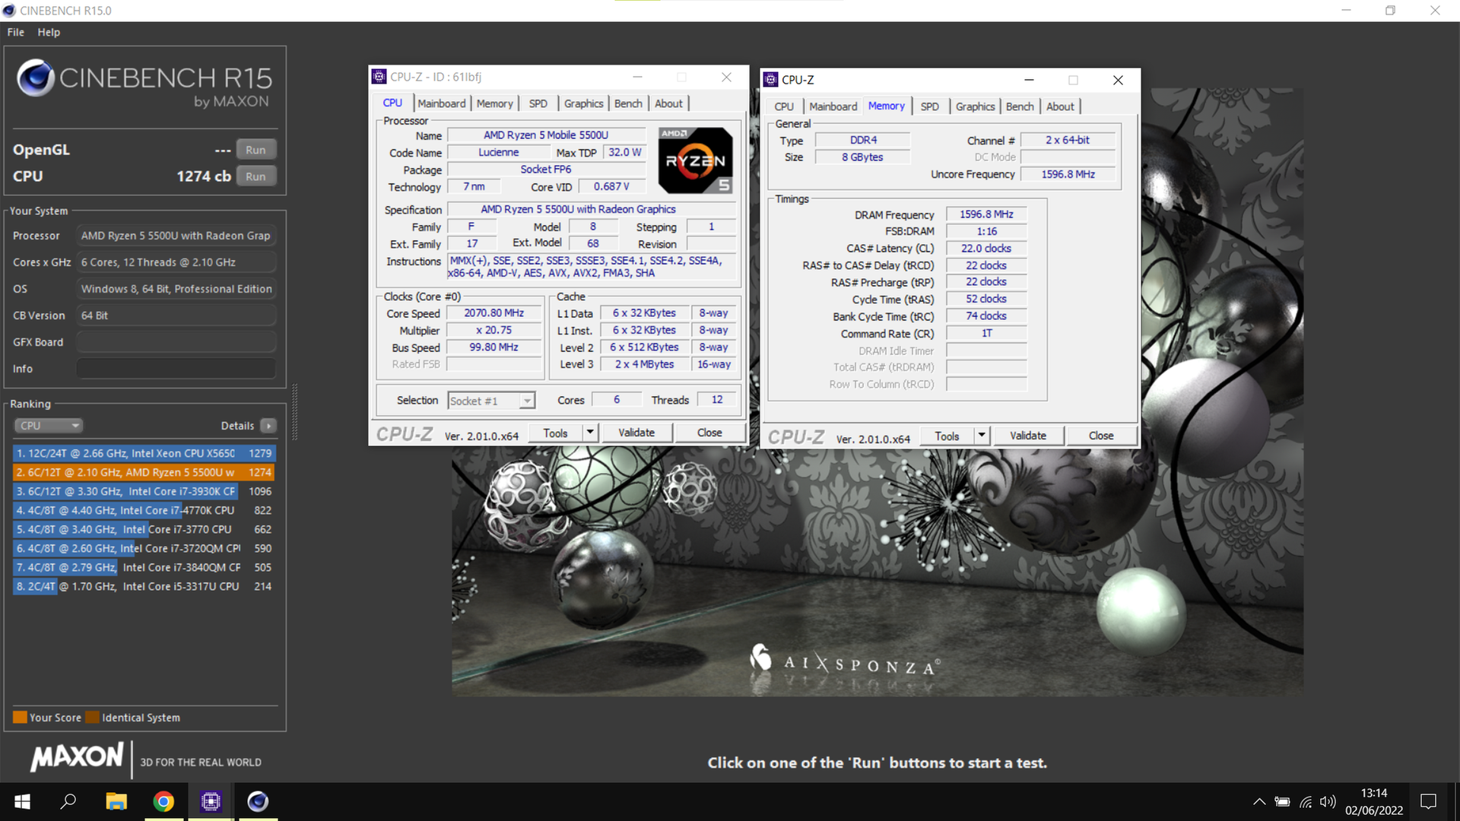Image resolution: width=1460 pixels, height=821 pixels.
Task: Open SPD tab in CPU-Z Memory window
Action: coord(929,106)
